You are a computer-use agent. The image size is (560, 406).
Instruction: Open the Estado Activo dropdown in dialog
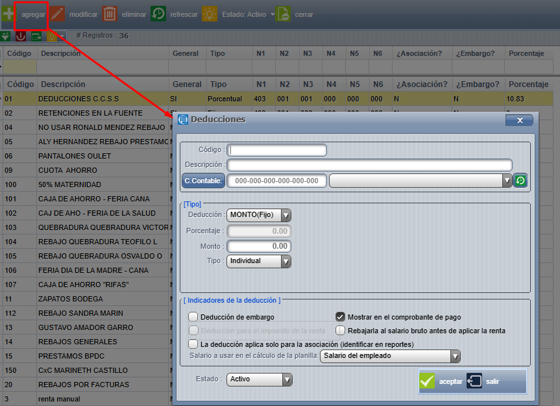(x=287, y=379)
